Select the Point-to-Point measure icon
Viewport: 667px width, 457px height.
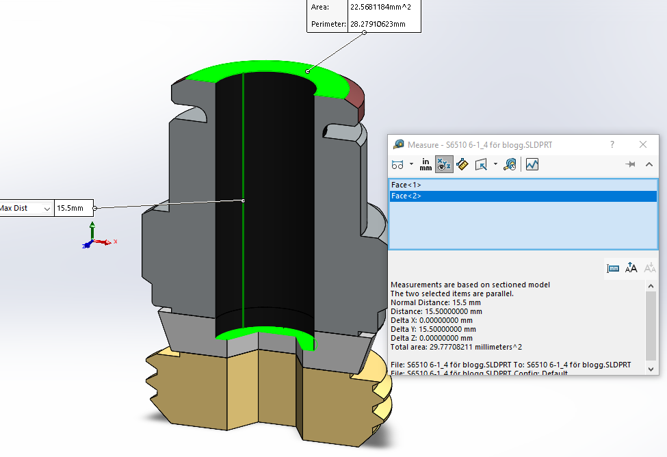462,164
